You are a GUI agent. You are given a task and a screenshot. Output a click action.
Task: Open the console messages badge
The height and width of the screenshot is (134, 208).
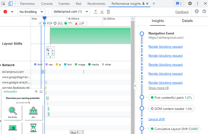click(178, 4)
